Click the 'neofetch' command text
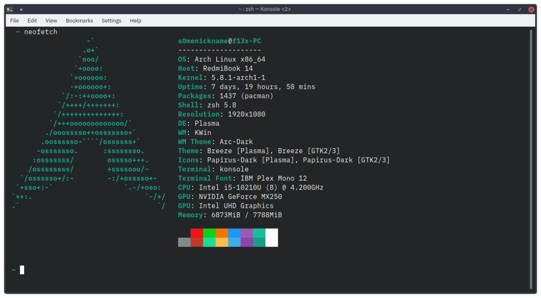 pos(41,32)
